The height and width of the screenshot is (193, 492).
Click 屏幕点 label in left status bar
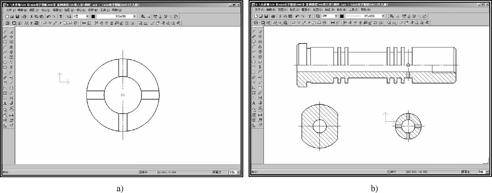[x=217, y=172]
